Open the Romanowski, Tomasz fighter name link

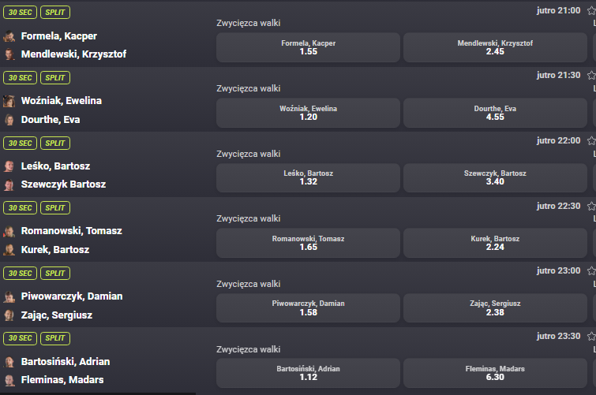71,231
